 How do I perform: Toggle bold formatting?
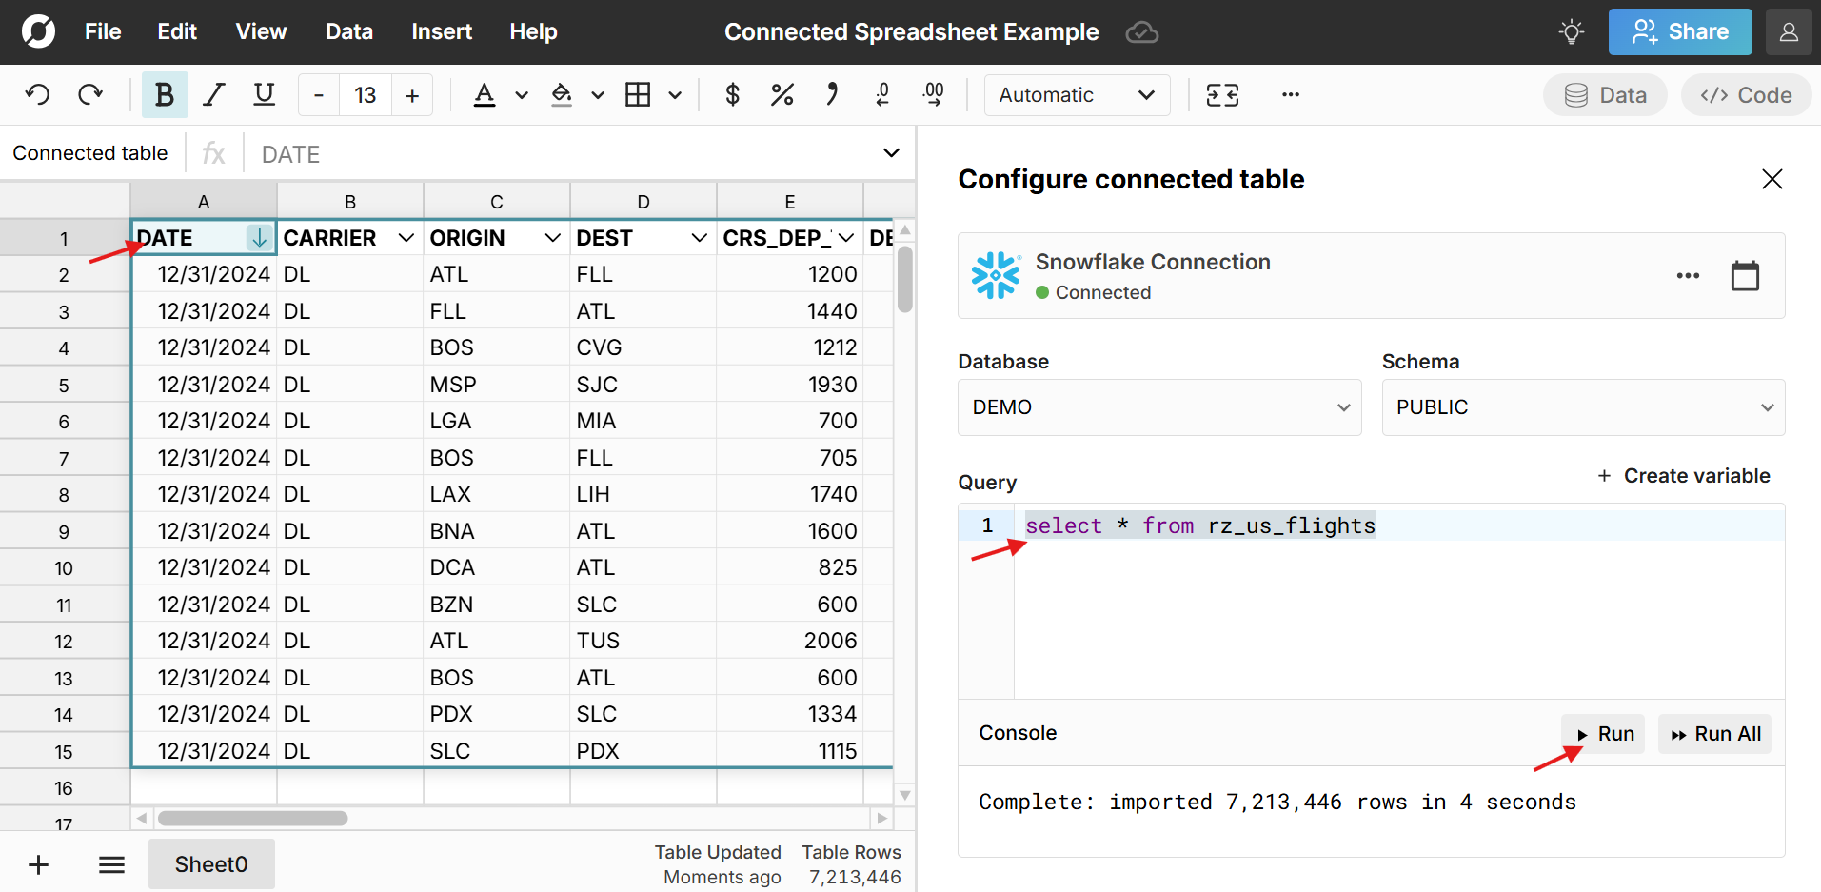pos(164,94)
